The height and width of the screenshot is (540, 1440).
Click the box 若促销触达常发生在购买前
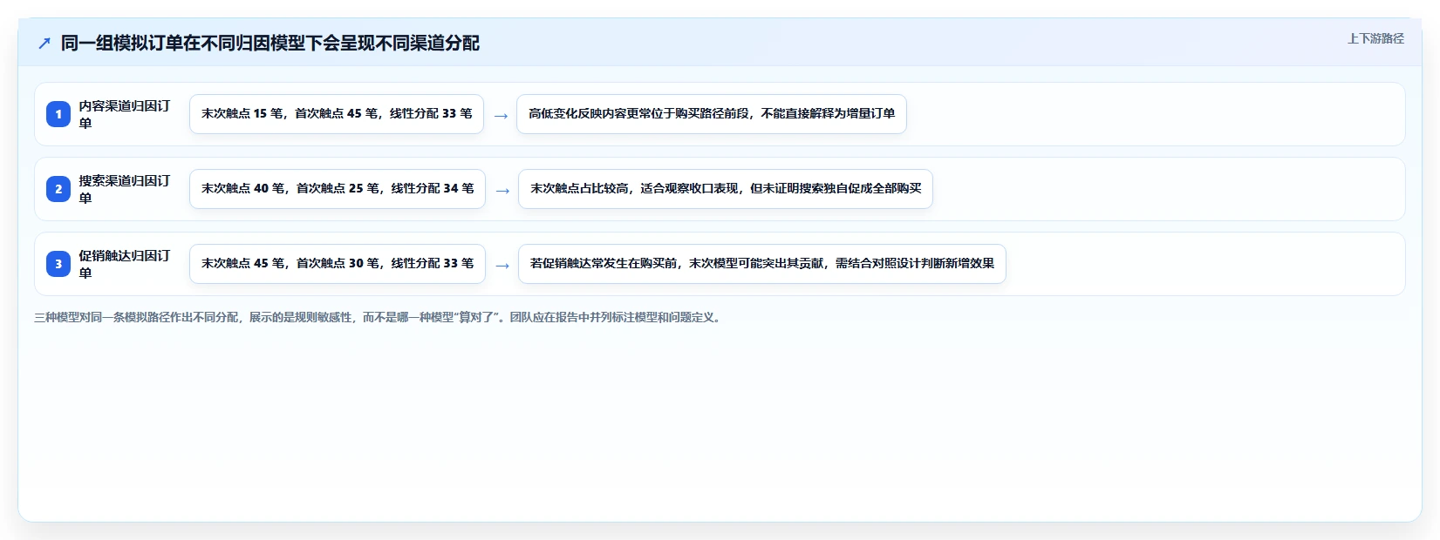pyautogui.click(x=762, y=264)
